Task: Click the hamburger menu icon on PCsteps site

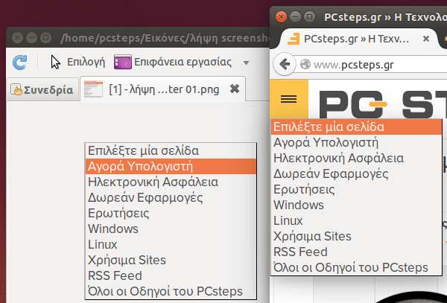Action: tap(289, 99)
